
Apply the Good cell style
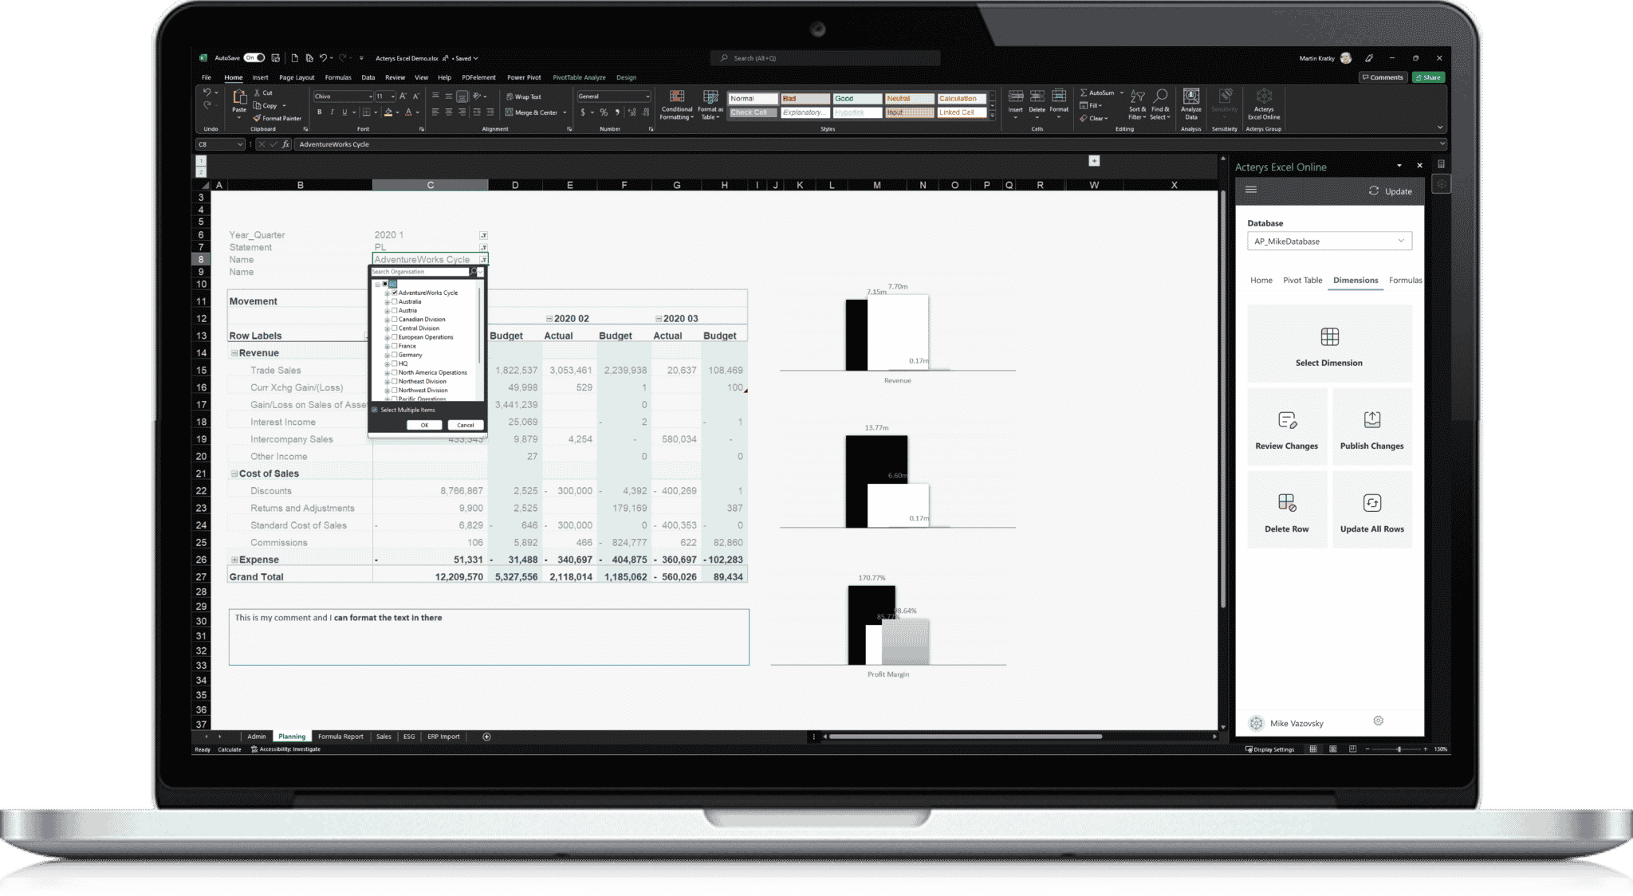tap(857, 99)
